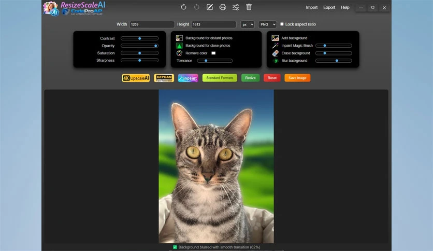Image resolution: width=433 pixels, height=251 pixels.
Task: Toggle the Remove color white checkbox
Action: point(213,53)
